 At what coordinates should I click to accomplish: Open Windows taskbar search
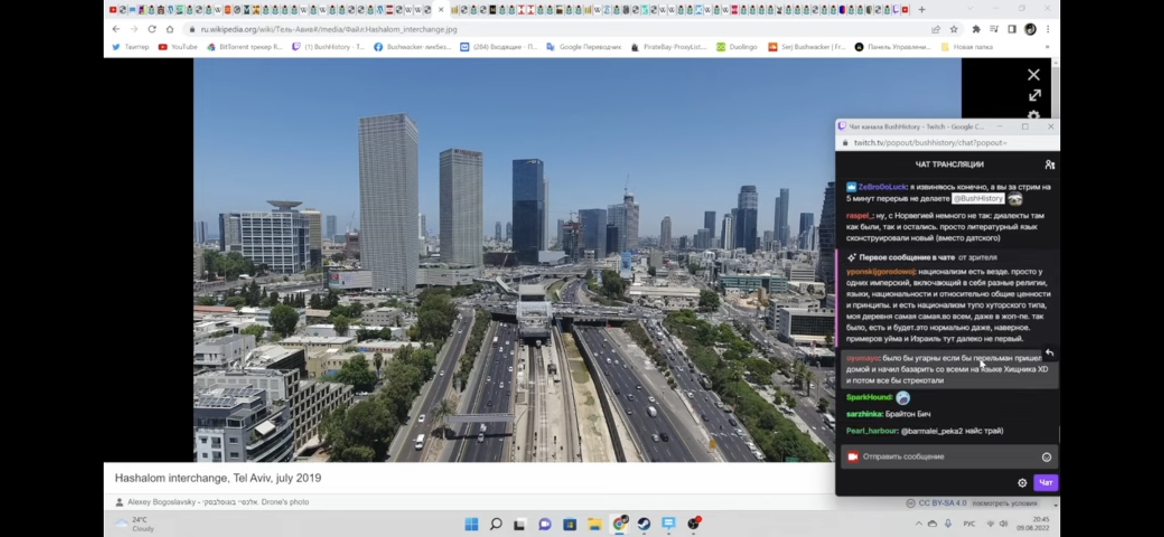[x=496, y=524]
